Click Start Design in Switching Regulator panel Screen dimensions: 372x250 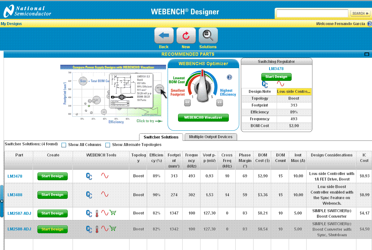tap(276, 77)
